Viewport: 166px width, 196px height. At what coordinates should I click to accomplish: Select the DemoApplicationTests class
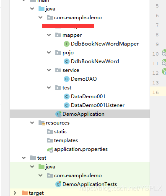[90, 184]
